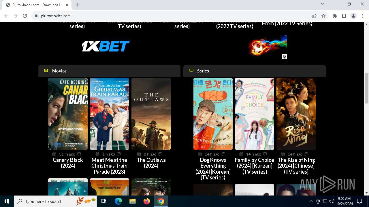Close the PlutoMovies.com tab
Image resolution: width=369 pixels, height=207 pixels.
tap(67, 5)
